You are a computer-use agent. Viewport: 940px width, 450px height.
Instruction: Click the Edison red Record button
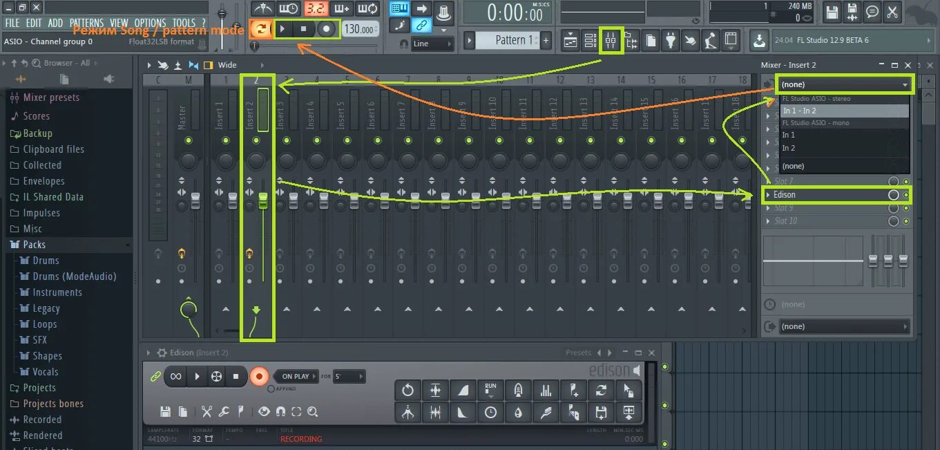259,376
